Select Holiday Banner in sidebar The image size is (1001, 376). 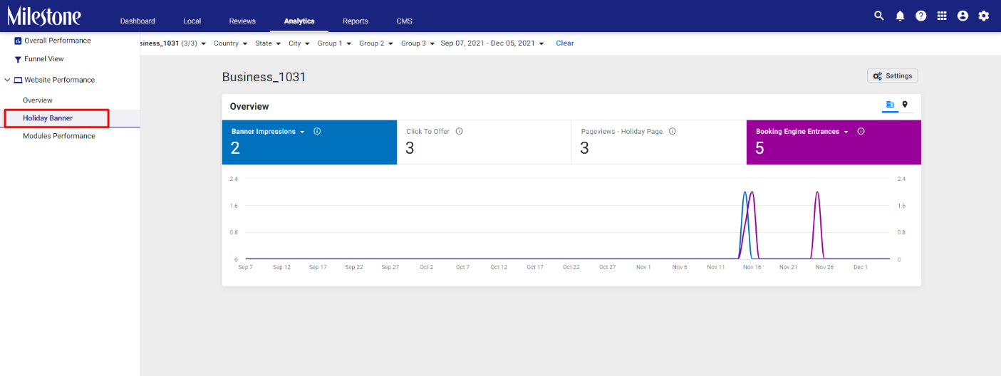click(48, 118)
